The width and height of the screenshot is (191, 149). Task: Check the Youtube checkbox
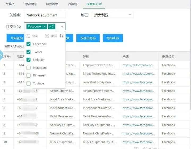coord(28,83)
